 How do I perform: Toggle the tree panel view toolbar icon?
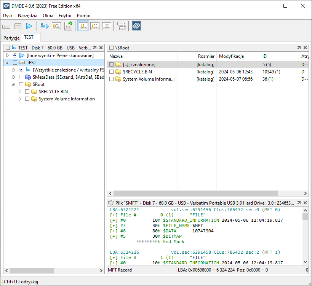[83, 26]
